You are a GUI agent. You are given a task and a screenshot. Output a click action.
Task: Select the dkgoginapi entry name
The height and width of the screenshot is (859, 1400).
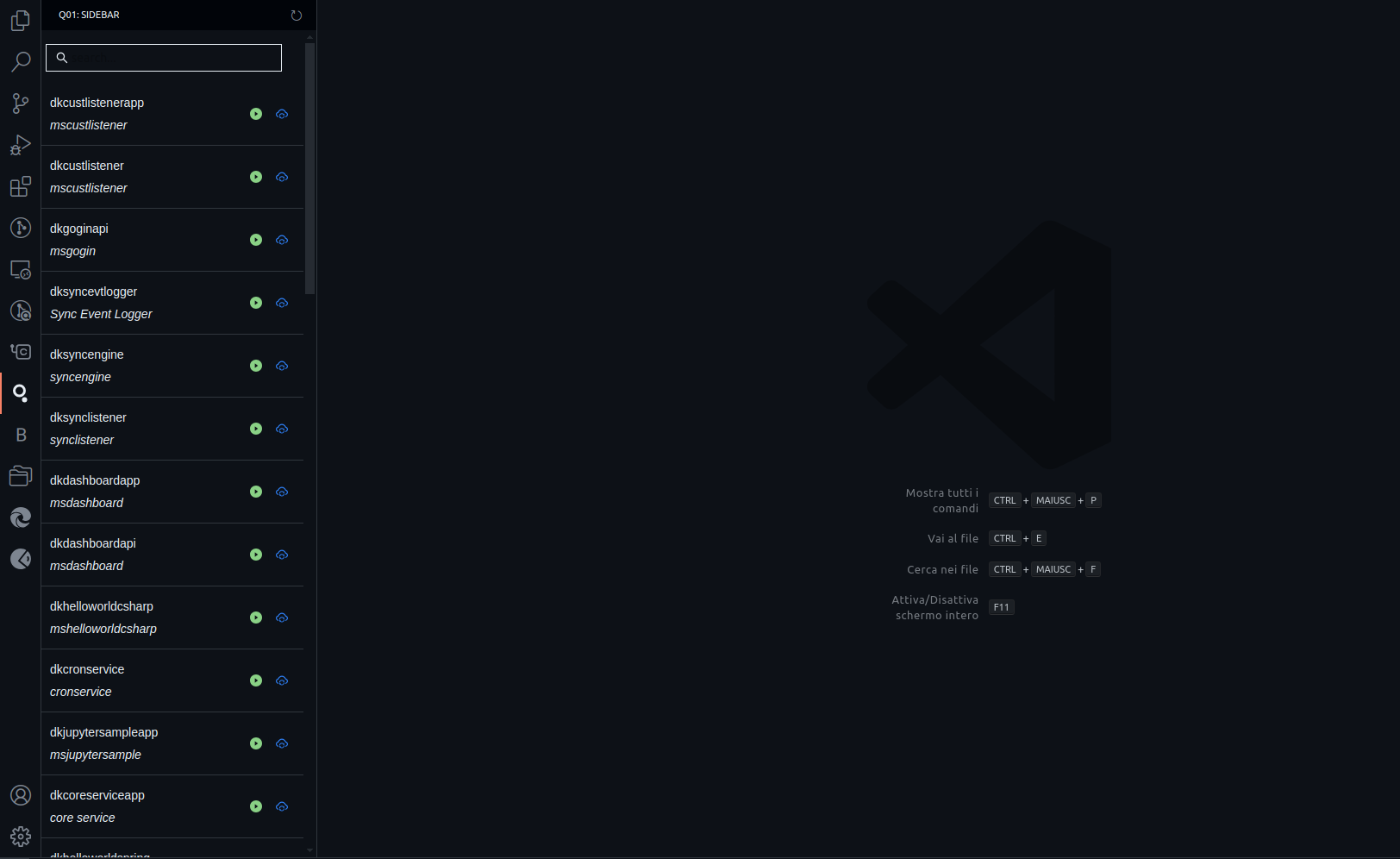coord(79,229)
